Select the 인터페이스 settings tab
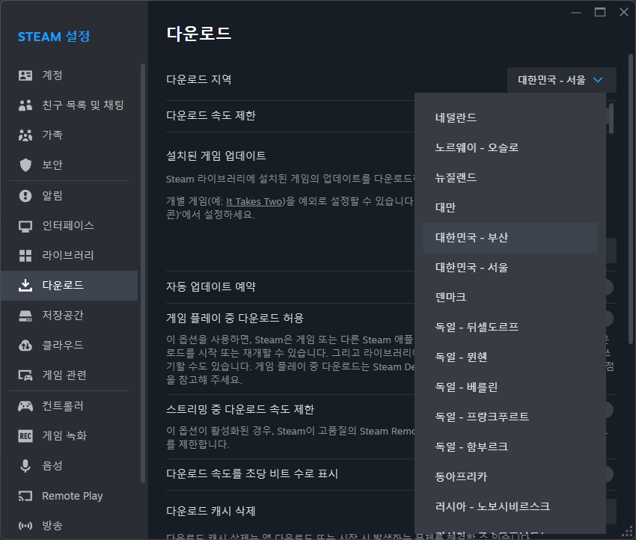 (69, 226)
